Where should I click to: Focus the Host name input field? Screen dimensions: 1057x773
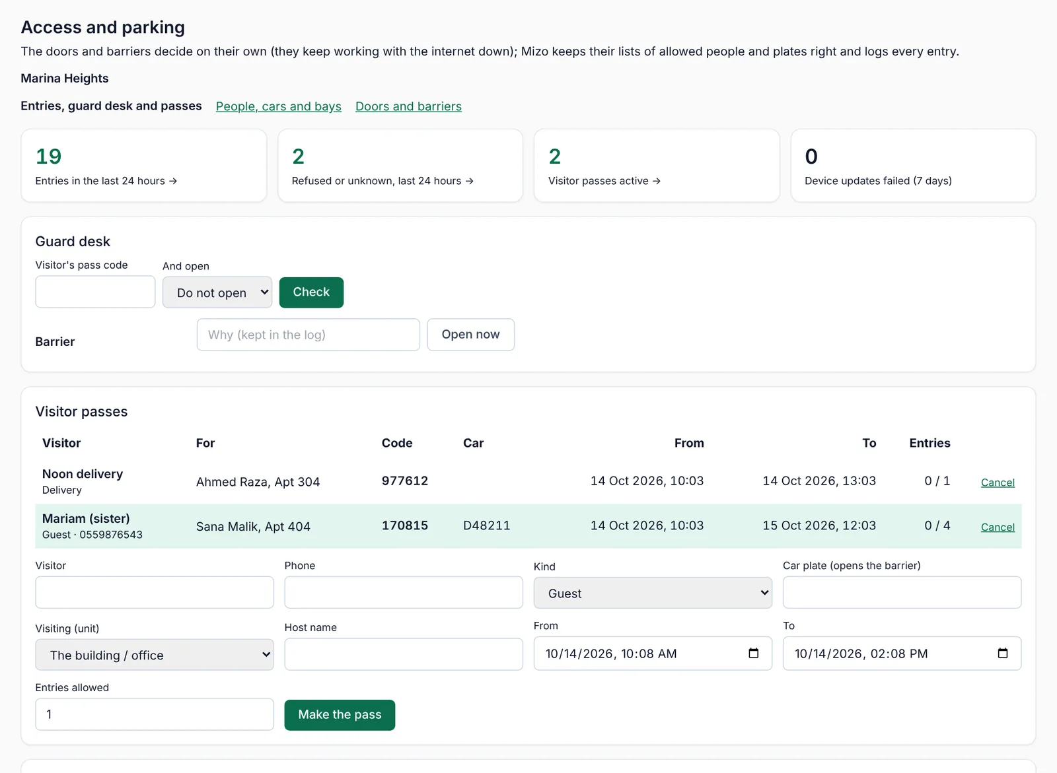[404, 654]
